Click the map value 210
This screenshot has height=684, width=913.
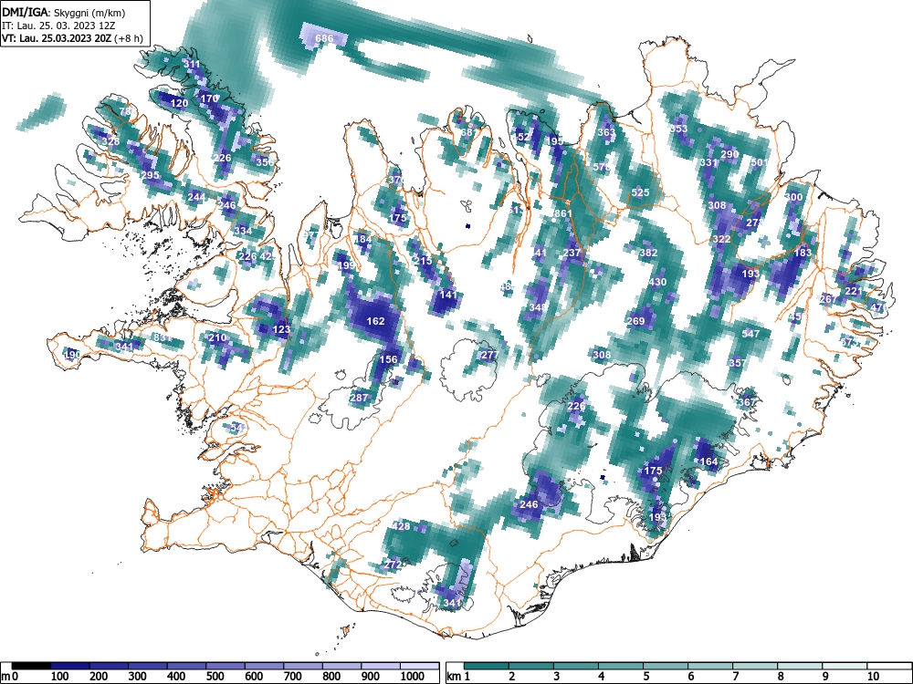pyautogui.click(x=217, y=337)
